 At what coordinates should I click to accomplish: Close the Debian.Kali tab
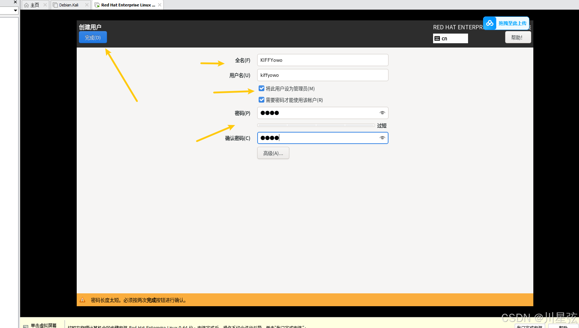(x=87, y=5)
